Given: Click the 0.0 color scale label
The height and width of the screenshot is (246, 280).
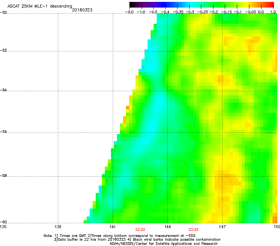Looking at the screenshot, I should 261,12.
